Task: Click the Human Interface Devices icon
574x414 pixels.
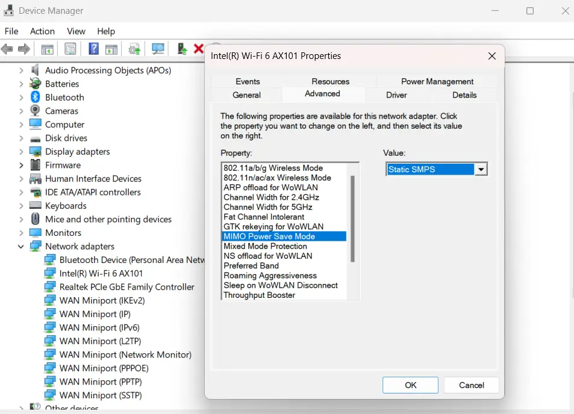Action: pos(35,178)
